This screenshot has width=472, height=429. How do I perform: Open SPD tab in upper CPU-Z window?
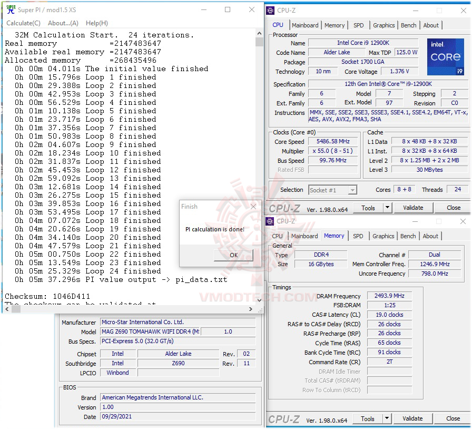point(358,25)
